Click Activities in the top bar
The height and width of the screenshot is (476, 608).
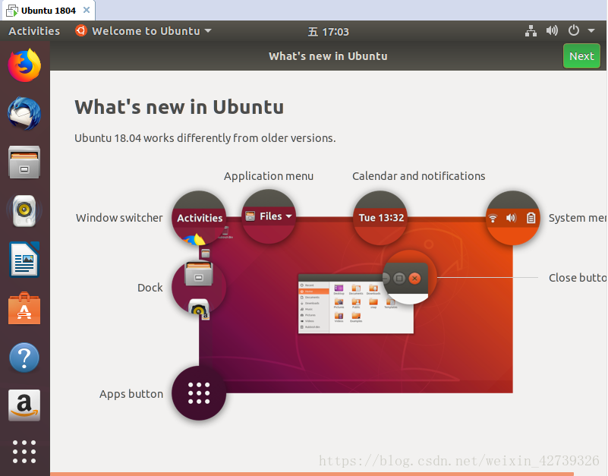click(x=34, y=31)
